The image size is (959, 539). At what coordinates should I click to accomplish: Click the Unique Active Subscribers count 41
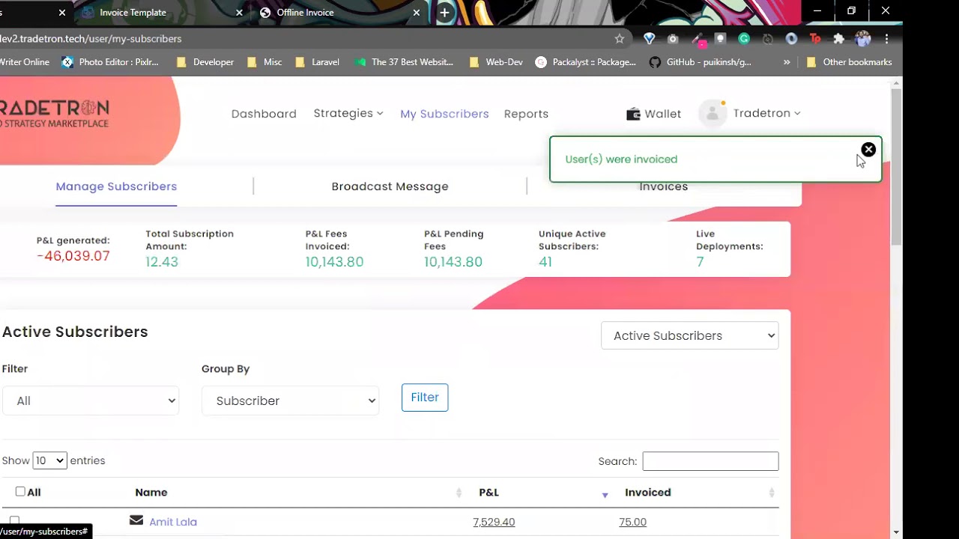pos(545,262)
